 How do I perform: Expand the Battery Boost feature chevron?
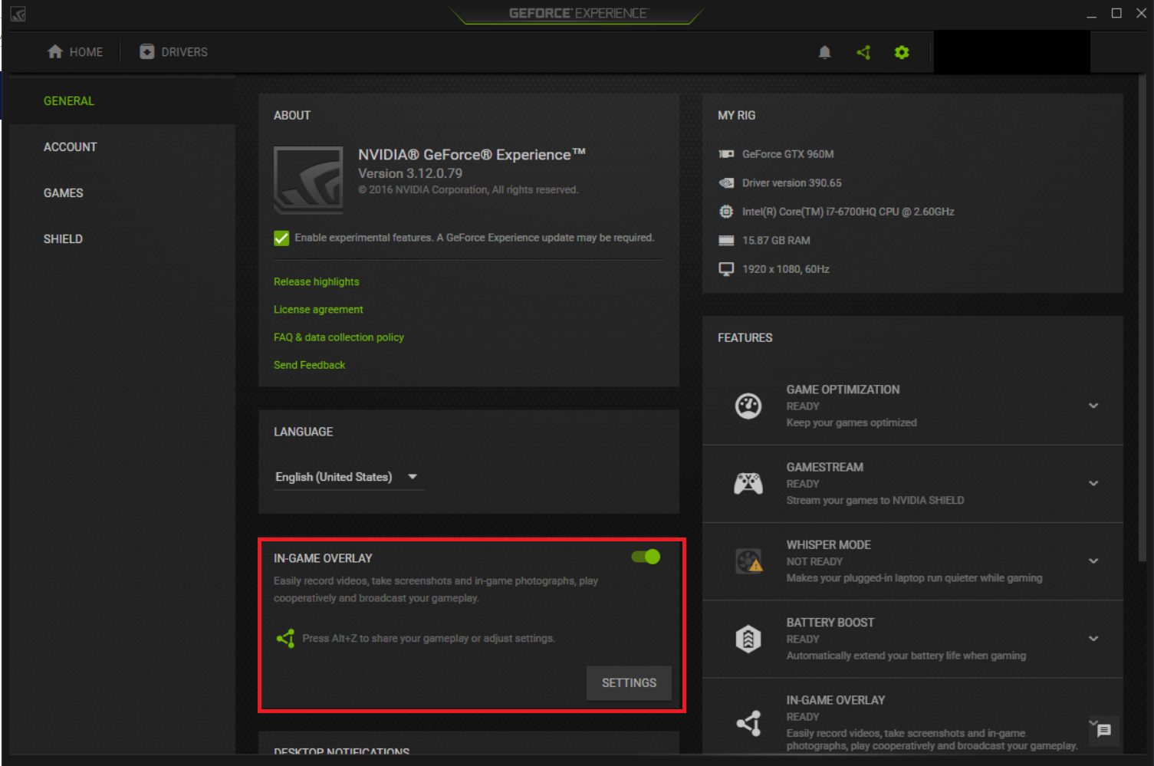click(1093, 639)
